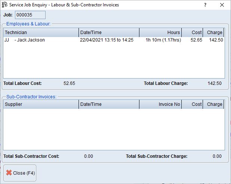Click the Invoice No column header
This screenshot has width=231, height=184.
[x=160, y=104]
